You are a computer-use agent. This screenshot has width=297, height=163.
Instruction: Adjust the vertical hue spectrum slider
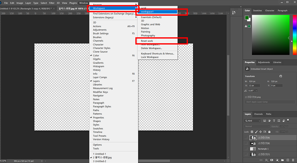pyautogui.click(x=295, y=35)
